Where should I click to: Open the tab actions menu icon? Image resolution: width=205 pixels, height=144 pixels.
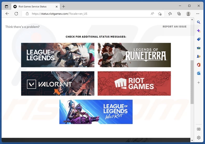(x=6, y=6)
